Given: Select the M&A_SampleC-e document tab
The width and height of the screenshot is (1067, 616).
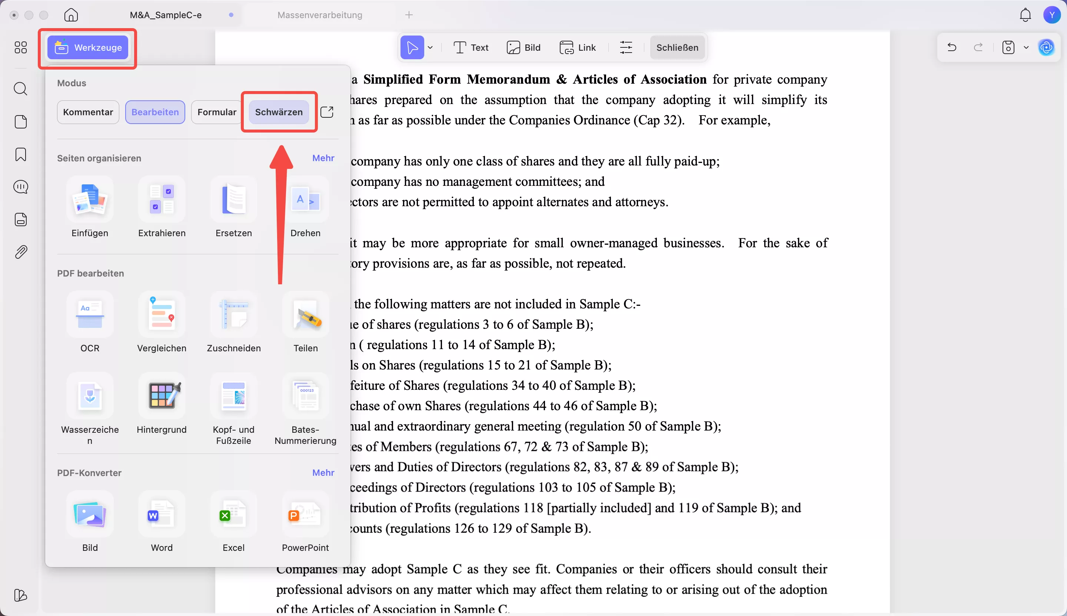Looking at the screenshot, I should pos(166,15).
